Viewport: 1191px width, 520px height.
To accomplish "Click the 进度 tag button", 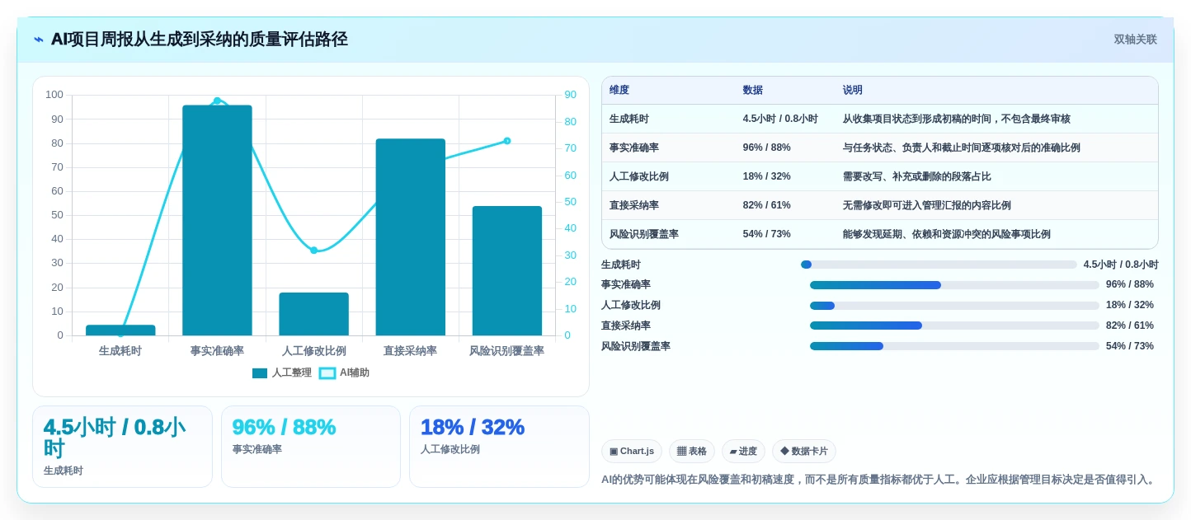I will coord(743,451).
